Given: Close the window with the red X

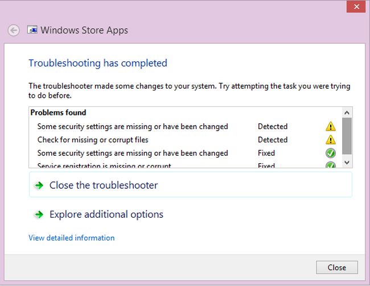Looking at the screenshot, I should coord(356,7).
